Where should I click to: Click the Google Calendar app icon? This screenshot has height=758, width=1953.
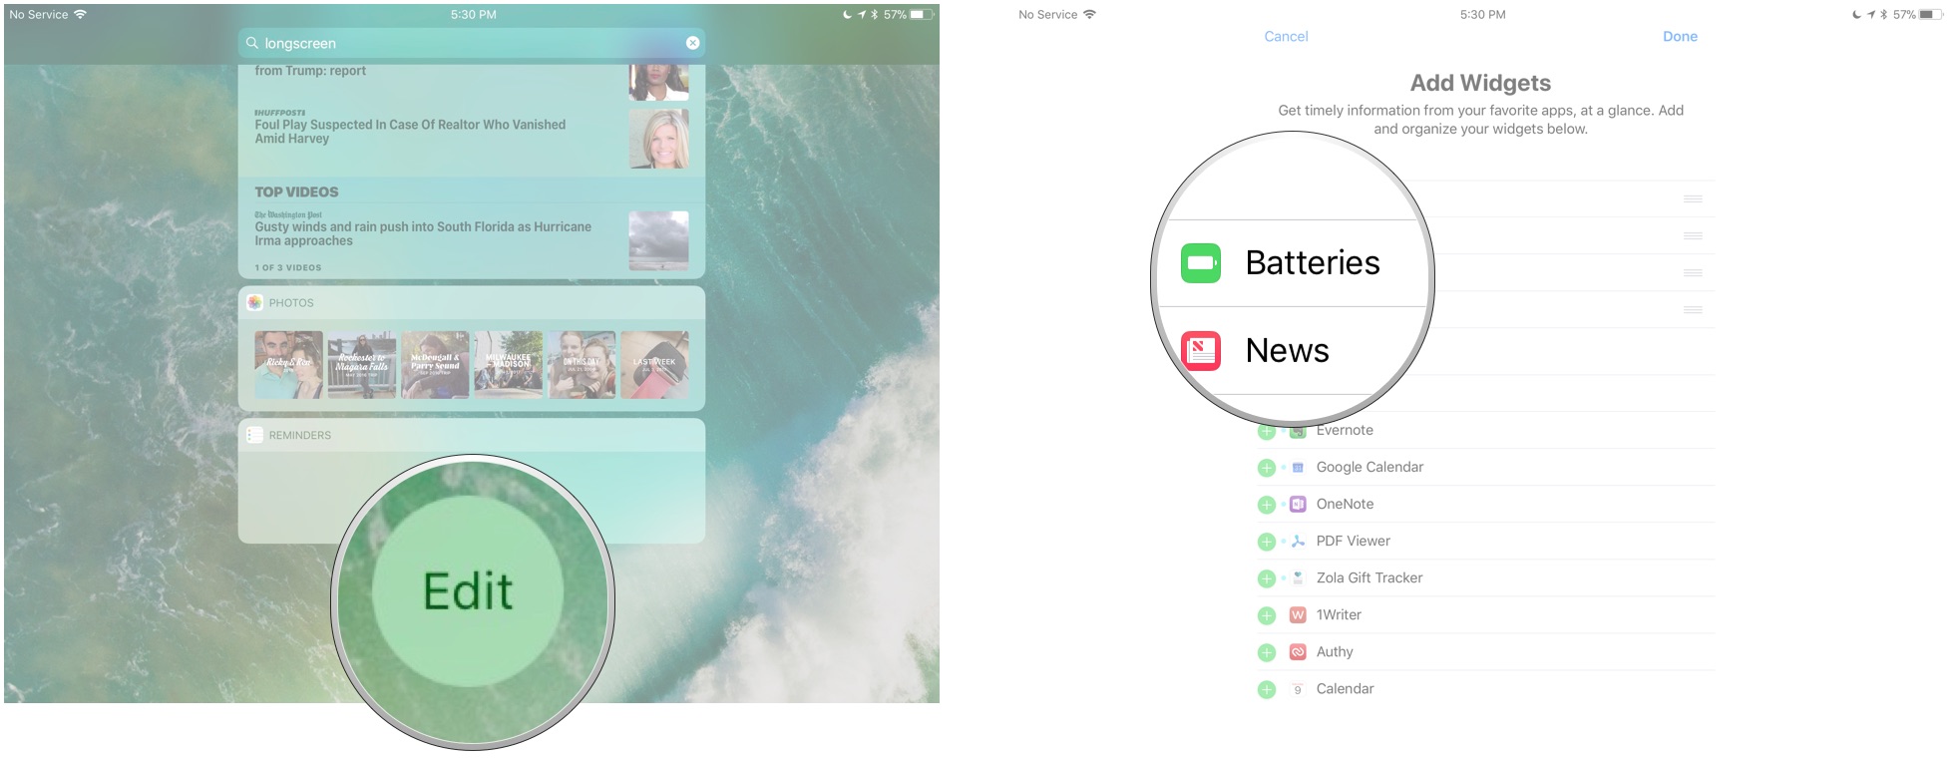(1298, 467)
